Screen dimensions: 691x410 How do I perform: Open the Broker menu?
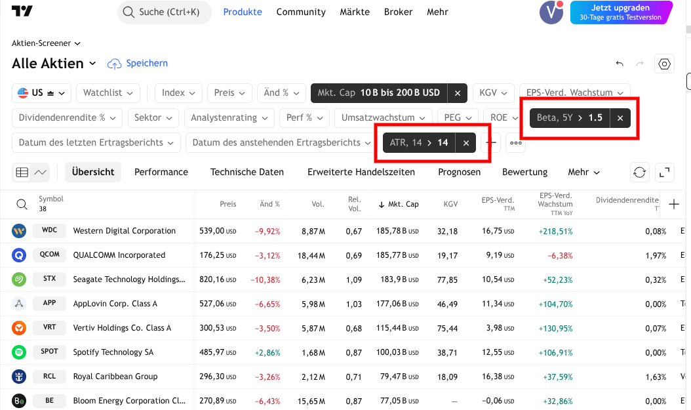tap(398, 12)
